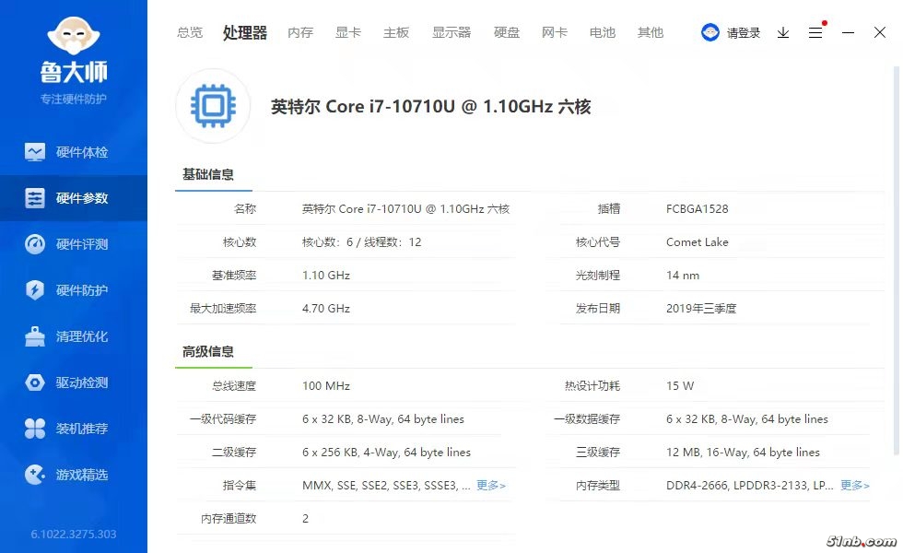This screenshot has height=553, width=903.
Task: Open 硬件体检 hardware checkup icon
Action: 35,152
